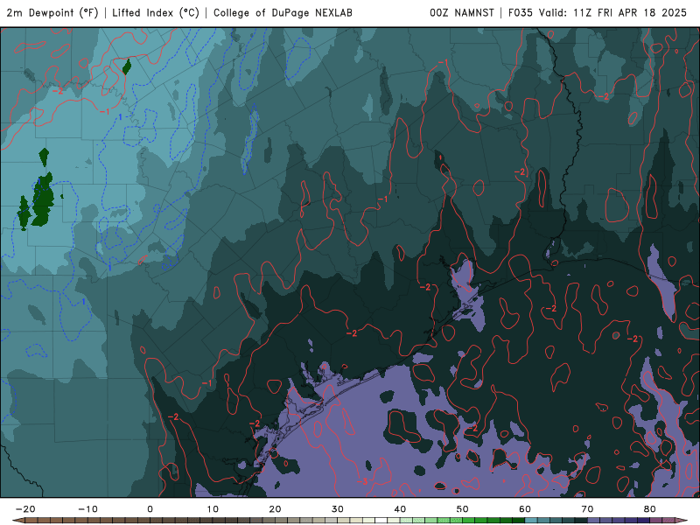
Task: Click the "Lifted Index (°C)" title text
Action: tap(156, 13)
